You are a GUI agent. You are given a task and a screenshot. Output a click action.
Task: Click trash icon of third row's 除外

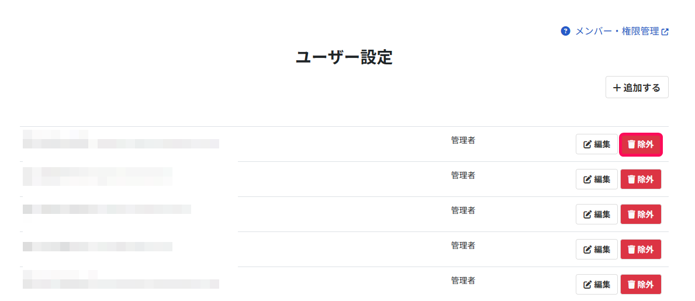632,214
